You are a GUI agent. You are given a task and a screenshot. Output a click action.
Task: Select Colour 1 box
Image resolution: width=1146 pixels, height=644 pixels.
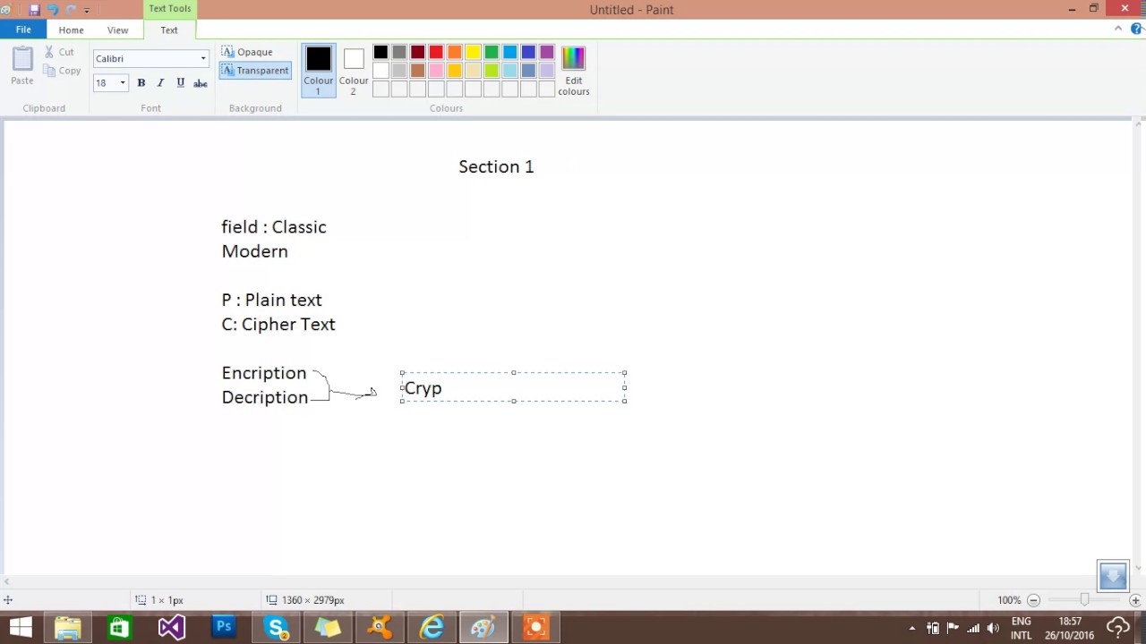[x=318, y=71]
